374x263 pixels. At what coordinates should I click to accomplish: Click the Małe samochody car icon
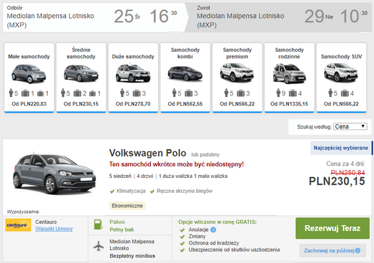pos(29,73)
